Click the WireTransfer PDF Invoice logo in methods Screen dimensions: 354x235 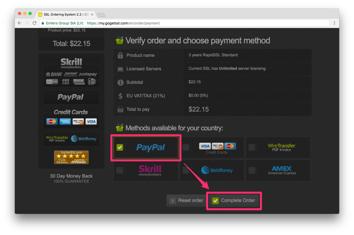pyautogui.click(x=281, y=147)
